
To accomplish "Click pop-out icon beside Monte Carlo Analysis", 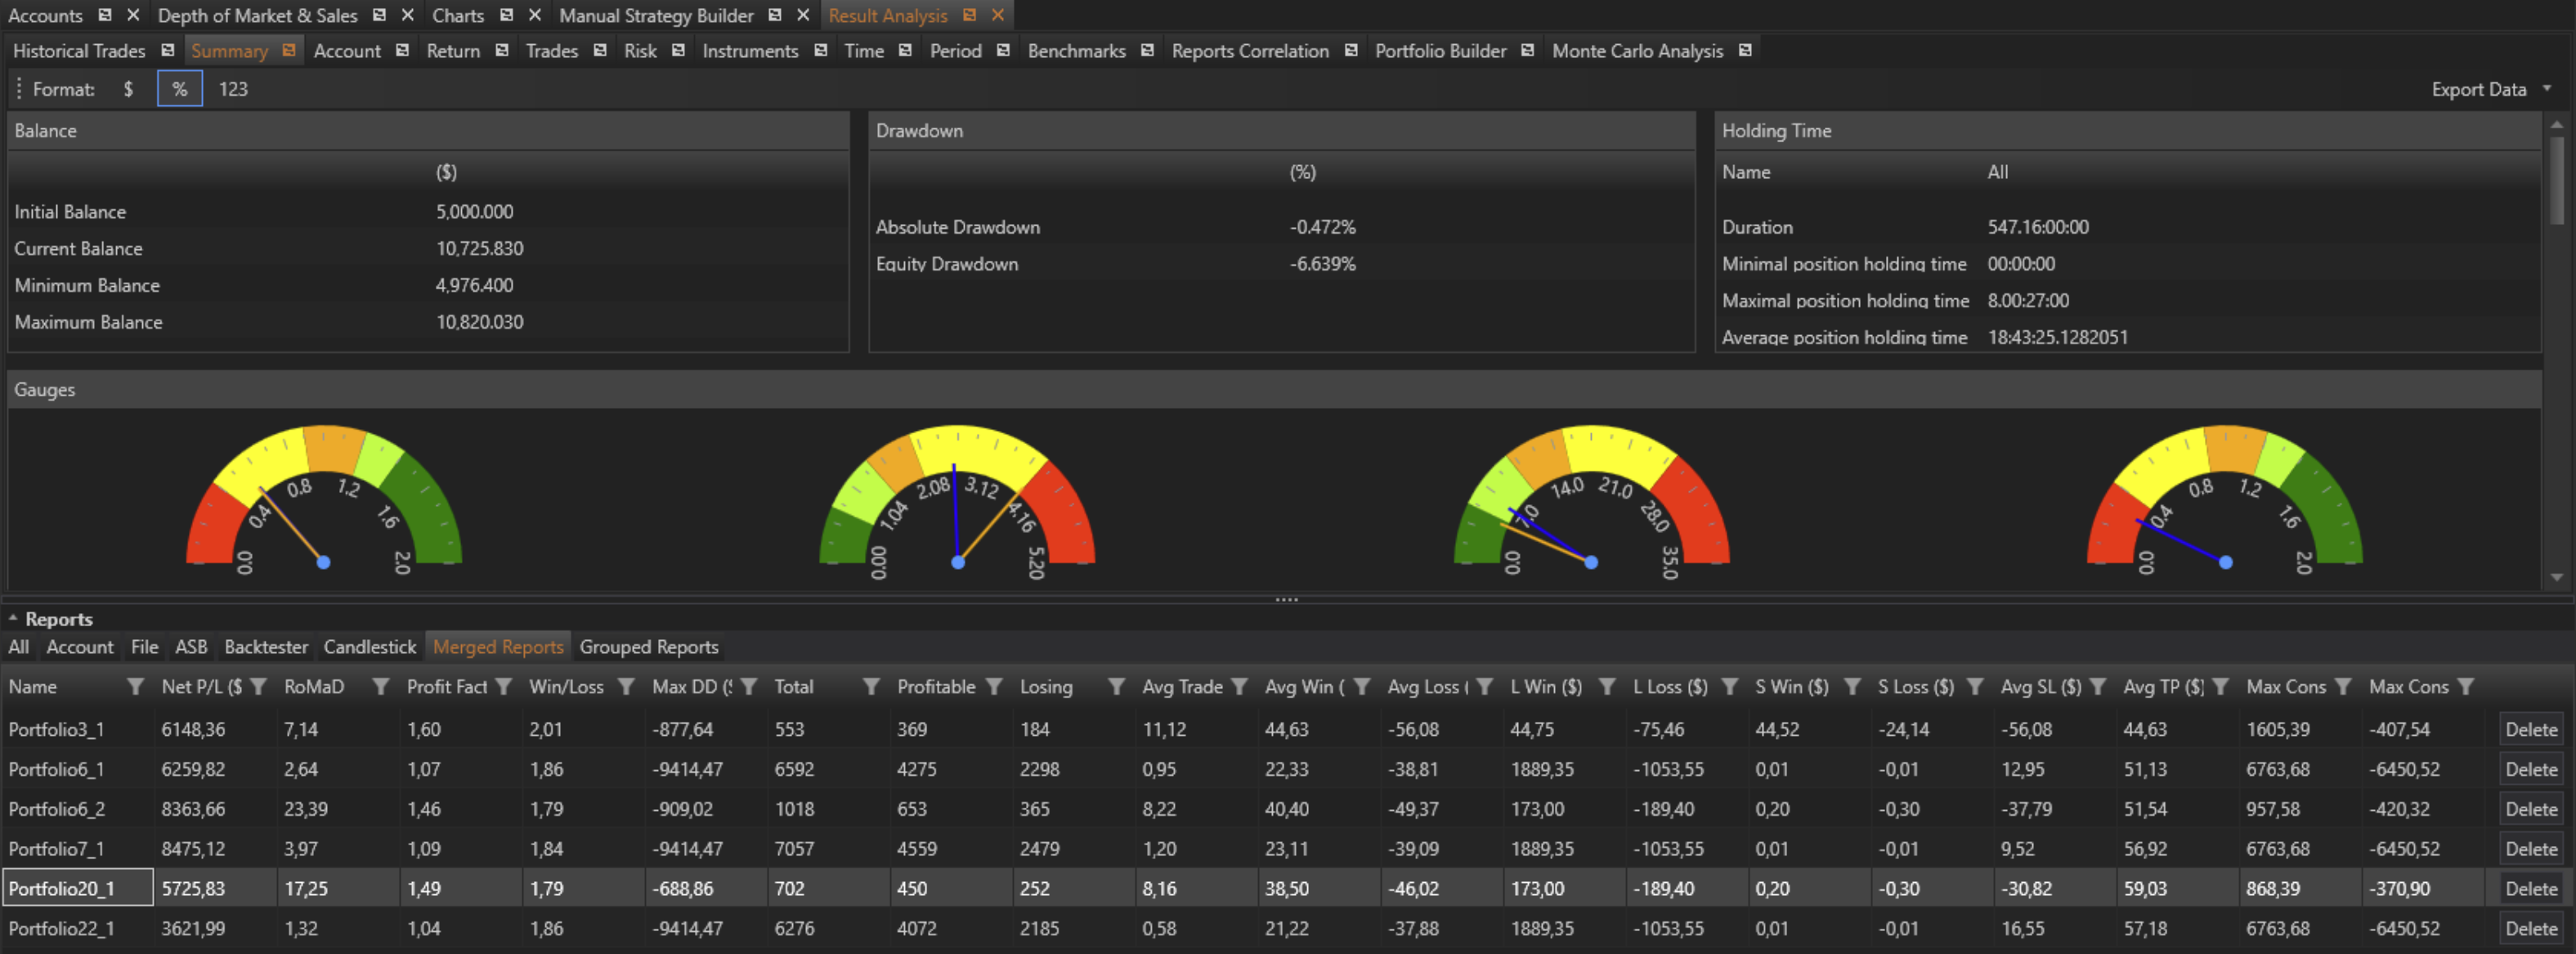I will click(1745, 50).
